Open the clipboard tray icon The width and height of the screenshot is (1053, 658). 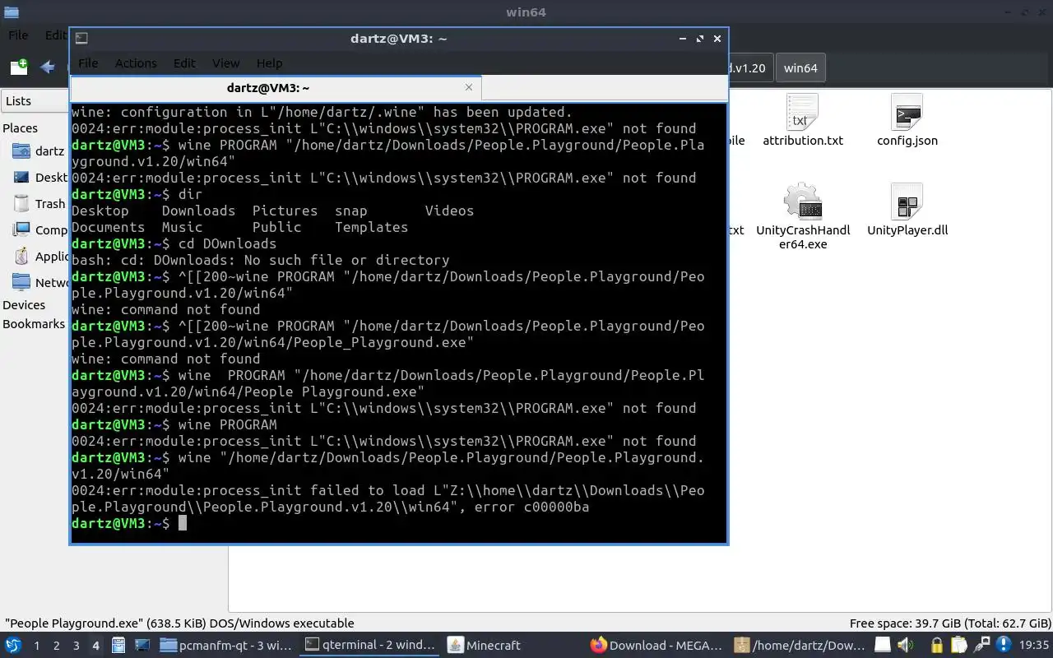959,646
